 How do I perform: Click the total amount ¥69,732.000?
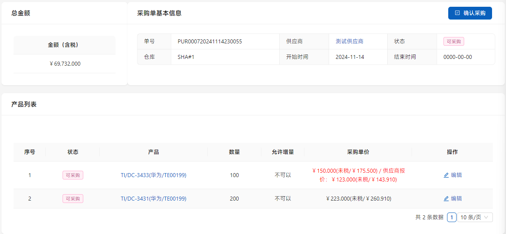pos(65,64)
